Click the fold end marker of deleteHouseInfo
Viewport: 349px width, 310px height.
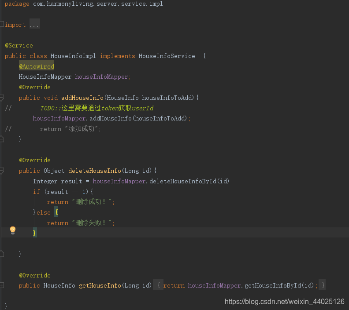(x=2, y=254)
